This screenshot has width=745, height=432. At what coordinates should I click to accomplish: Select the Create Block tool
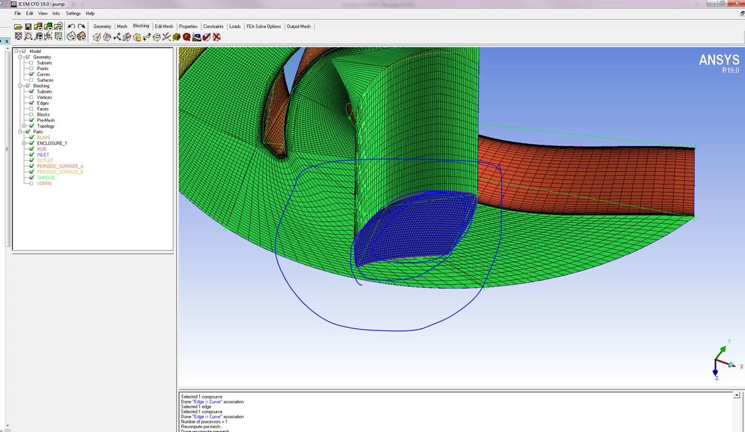pos(97,37)
